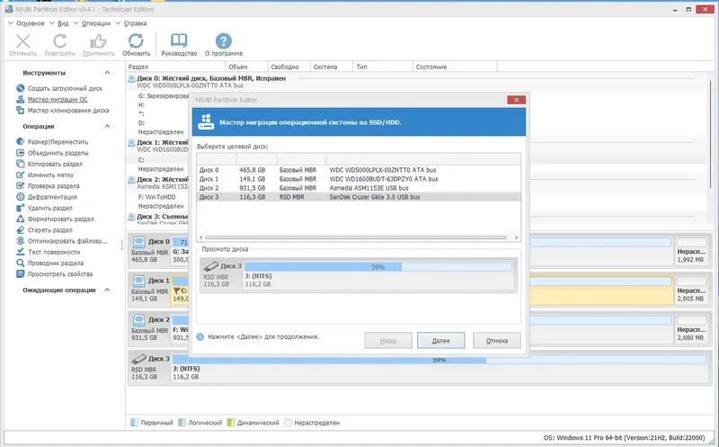Select F: WinToHDD partition row
The image size is (719, 447).
[x=158, y=197]
